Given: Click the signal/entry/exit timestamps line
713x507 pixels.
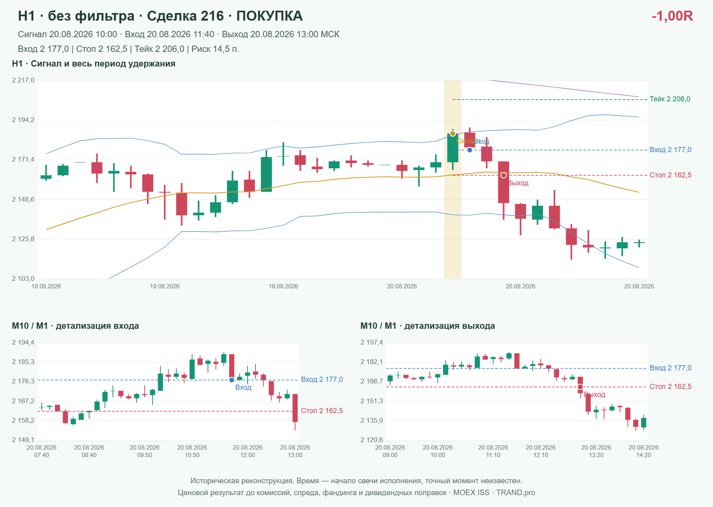Looking at the screenshot, I should pyautogui.click(x=179, y=34).
